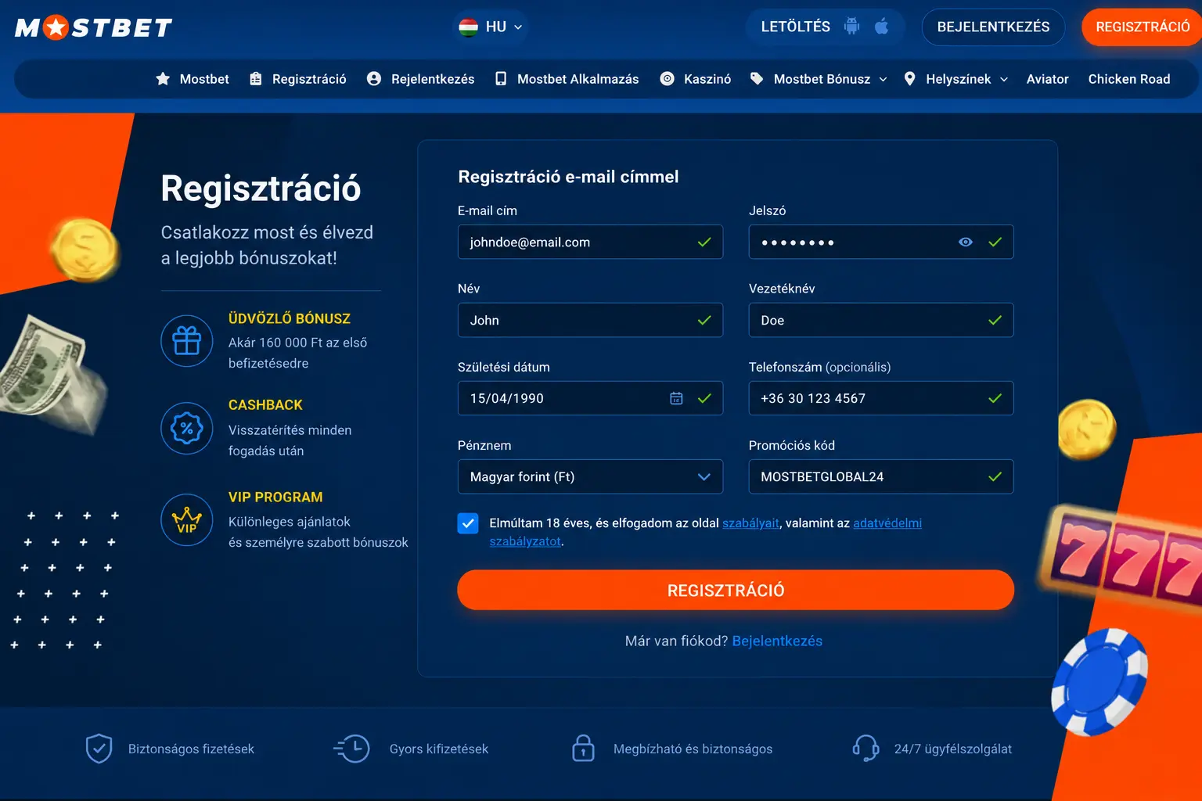Click the ÜDVÖZLŐ BÓNUSZ heading

coord(290,318)
